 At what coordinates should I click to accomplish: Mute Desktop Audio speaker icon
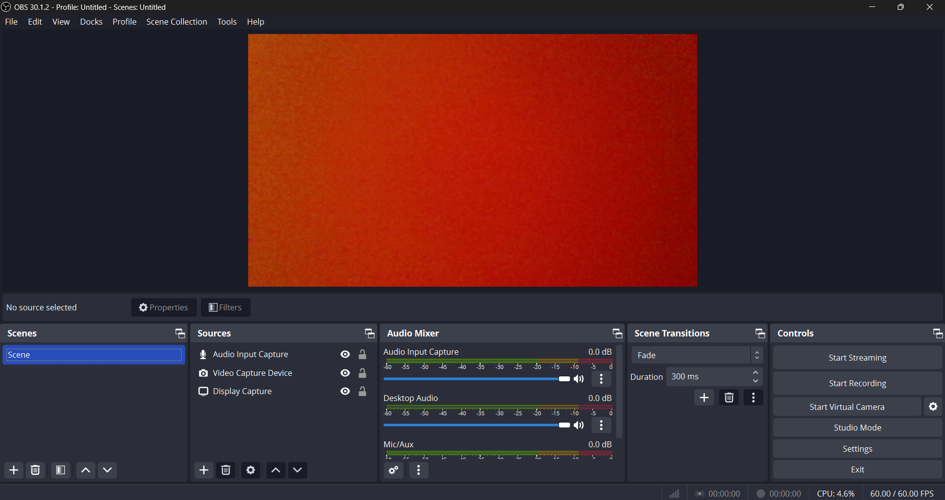coord(579,425)
